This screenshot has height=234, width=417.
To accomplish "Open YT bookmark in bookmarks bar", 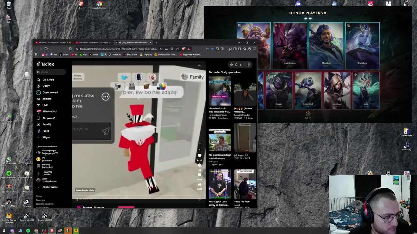I will coord(74,55).
